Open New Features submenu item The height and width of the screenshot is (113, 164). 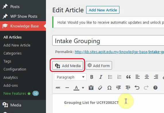[x=15, y=94]
